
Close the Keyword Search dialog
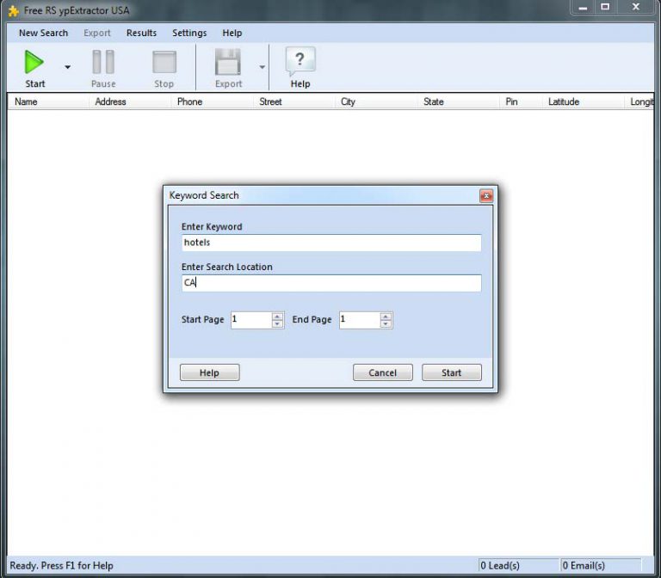click(486, 196)
